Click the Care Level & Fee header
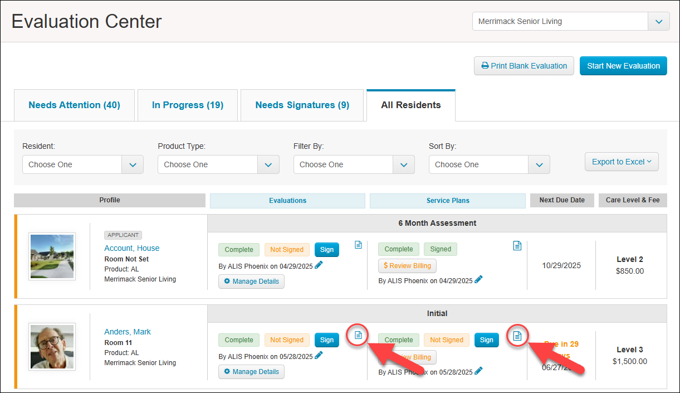This screenshot has width=680, height=393. 633,200
